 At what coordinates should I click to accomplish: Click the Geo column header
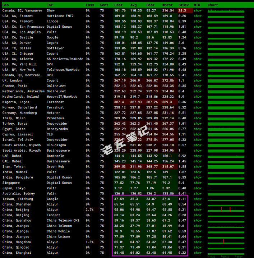click(6, 5)
